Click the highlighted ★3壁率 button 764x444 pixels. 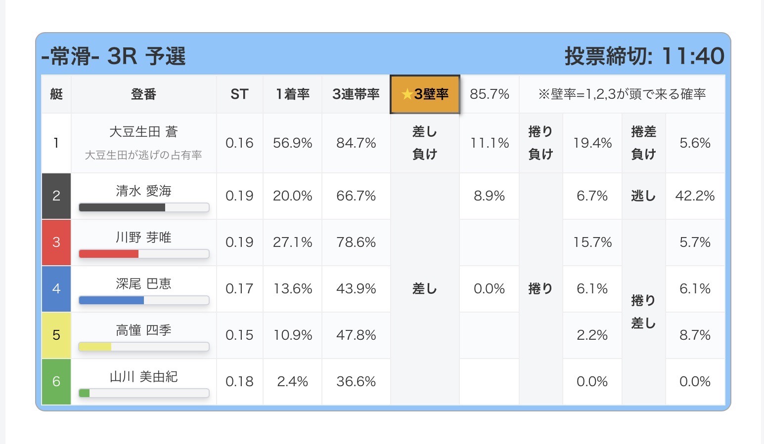pos(425,94)
